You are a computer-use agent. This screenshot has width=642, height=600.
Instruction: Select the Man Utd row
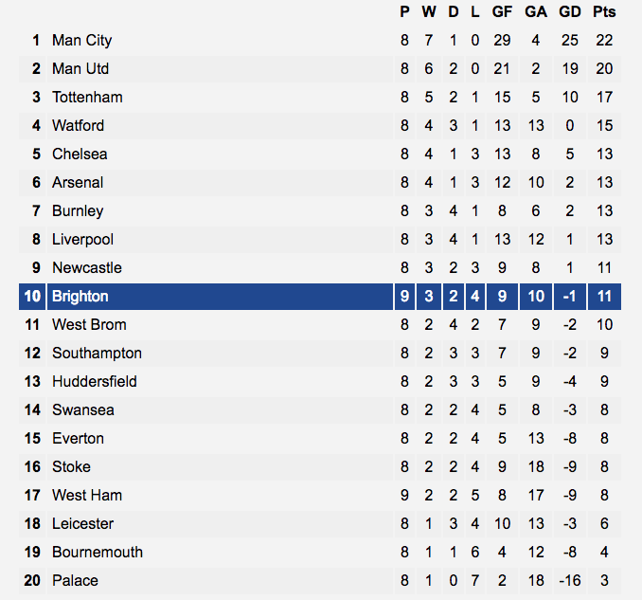pyautogui.click(x=320, y=69)
